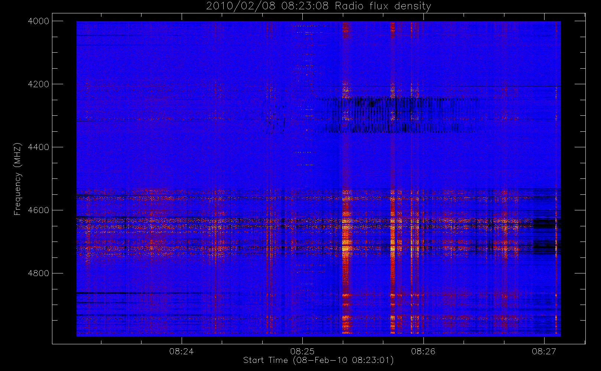Image resolution: width=601 pixels, height=371 pixels.
Task: Click the 08:26 time tick label
Action: 423,351
